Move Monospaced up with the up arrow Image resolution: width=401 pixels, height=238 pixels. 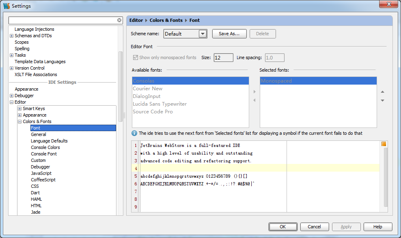pyautogui.click(x=382, y=91)
